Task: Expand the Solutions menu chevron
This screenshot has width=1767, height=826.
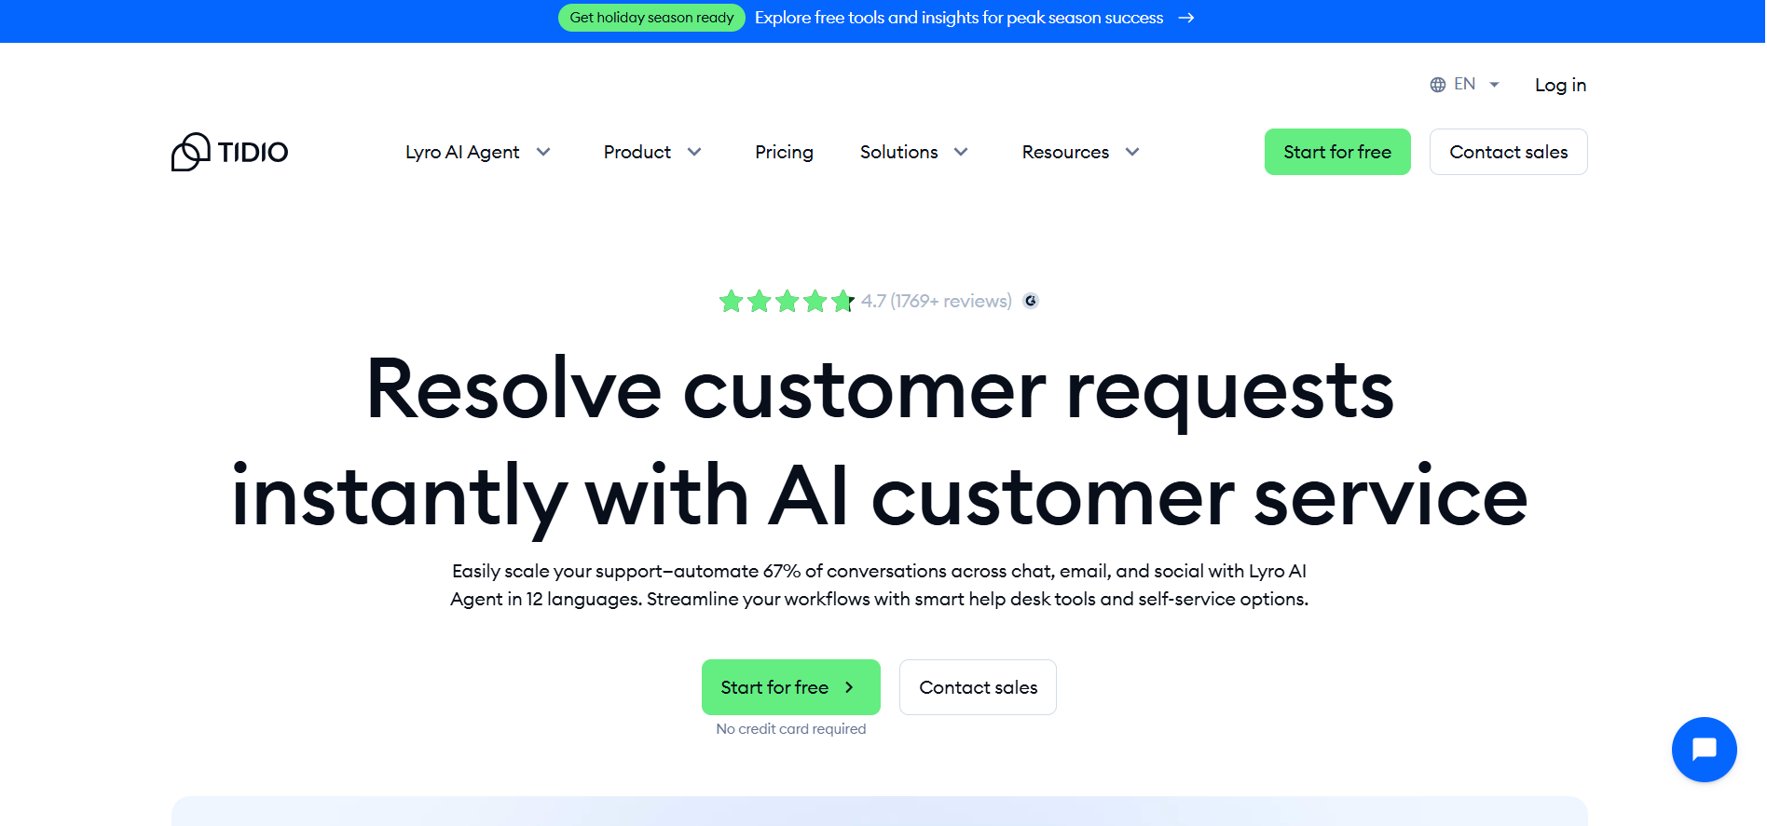Action: (961, 152)
